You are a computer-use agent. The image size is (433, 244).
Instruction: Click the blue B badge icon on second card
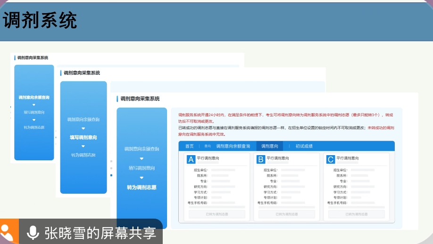click(261, 159)
